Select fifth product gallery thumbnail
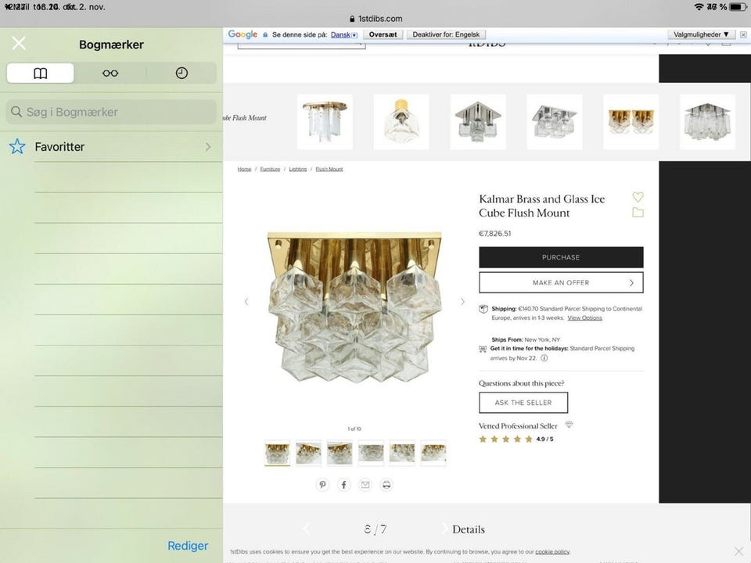Screen dimensions: 751x563 tap(402, 453)
